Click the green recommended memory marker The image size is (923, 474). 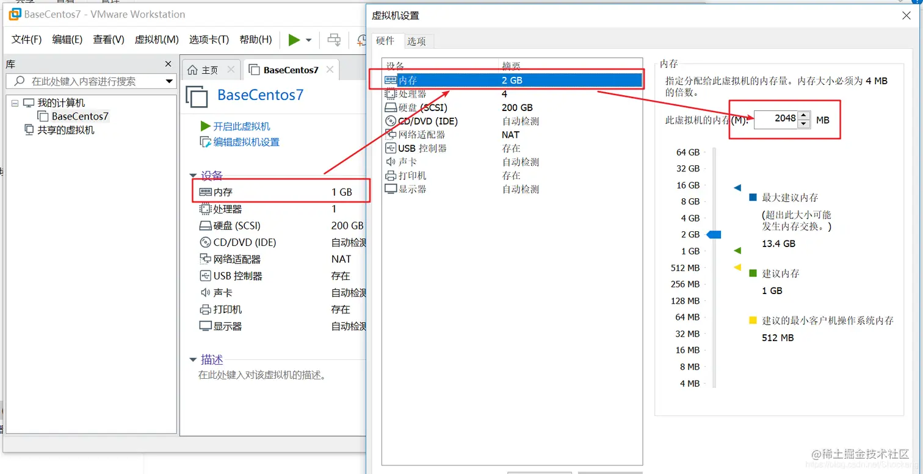click(x=737, y=251)
